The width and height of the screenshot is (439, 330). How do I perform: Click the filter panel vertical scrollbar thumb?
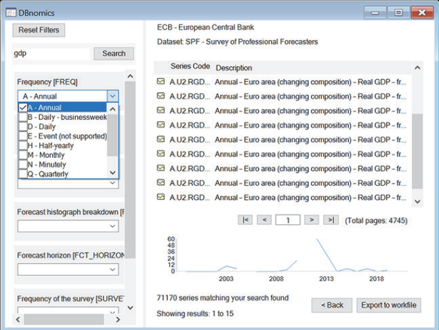130,170
